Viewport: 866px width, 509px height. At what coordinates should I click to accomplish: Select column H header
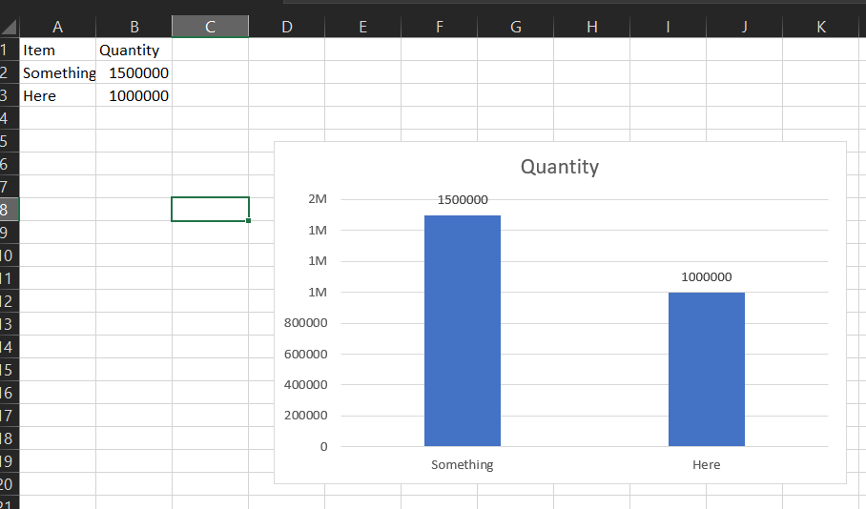pos(592,27)
